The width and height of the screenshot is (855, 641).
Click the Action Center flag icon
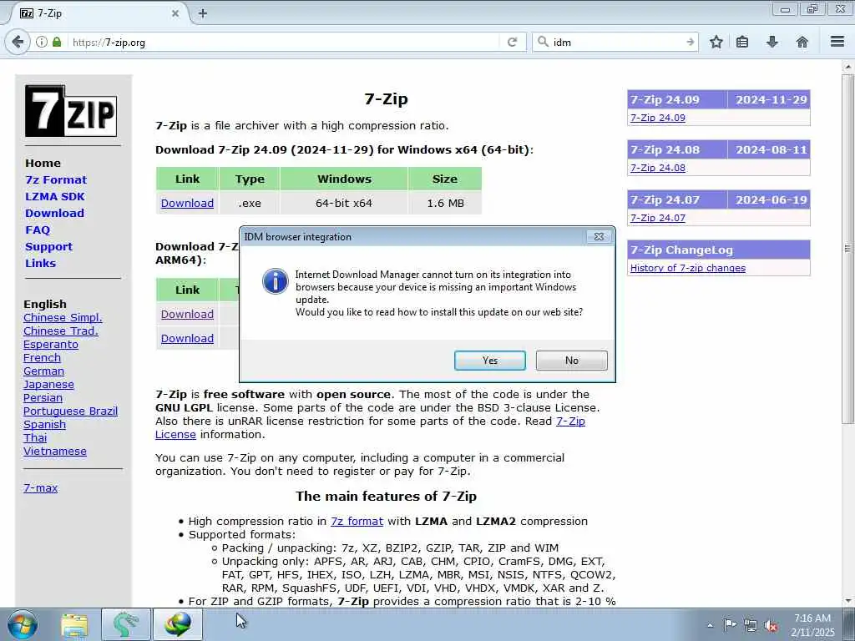730,624
